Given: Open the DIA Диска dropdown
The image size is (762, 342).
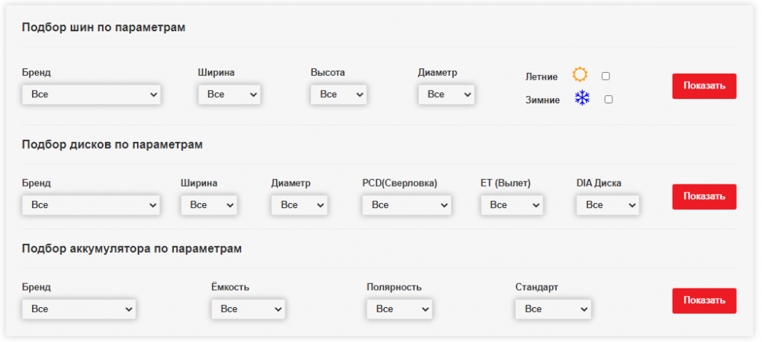Looking at the screenshot, I should point(608,204).
